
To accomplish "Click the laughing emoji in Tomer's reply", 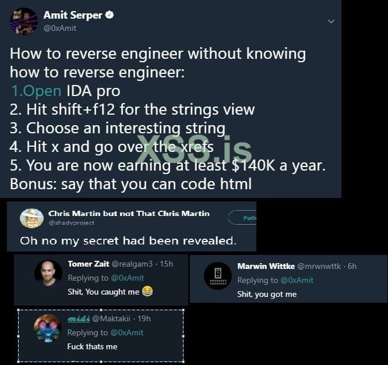I will [147, 291].
